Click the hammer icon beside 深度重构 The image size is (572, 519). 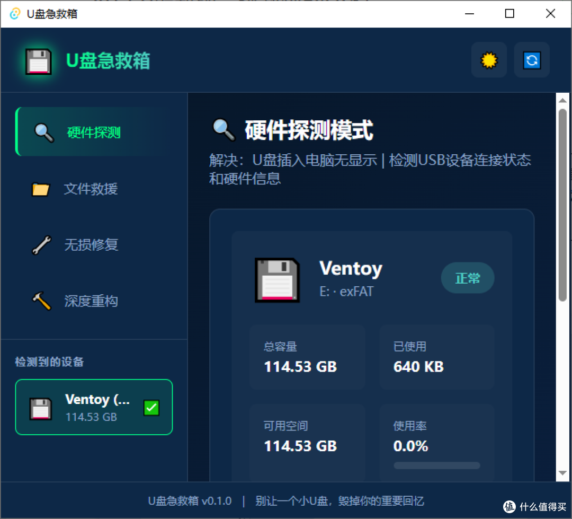pos(42,301)
